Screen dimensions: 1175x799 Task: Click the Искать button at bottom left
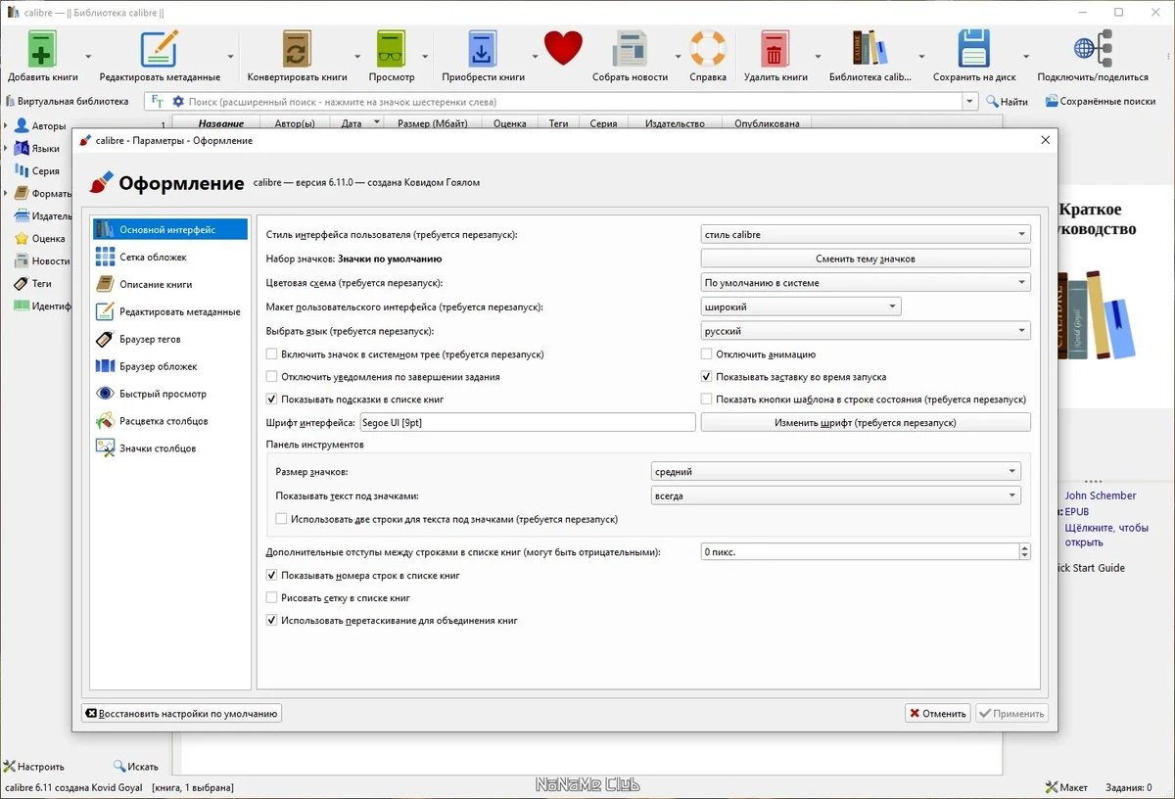(x=136, y=767)
